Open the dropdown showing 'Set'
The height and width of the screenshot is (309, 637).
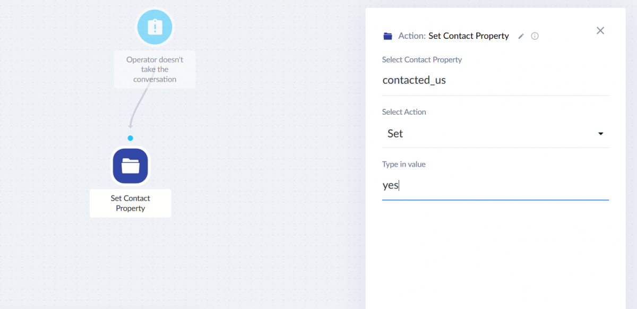click(495, 134)
